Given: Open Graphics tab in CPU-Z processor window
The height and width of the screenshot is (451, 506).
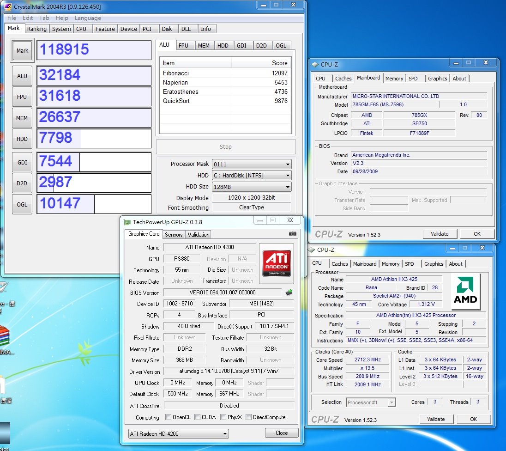Looking at the screenshot, I should 434,263.
